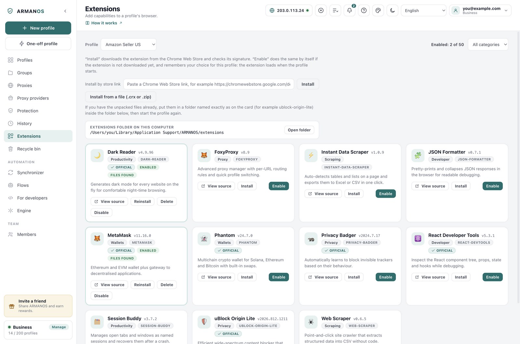Click the React Developer Tools atom icon
The width and height of the screenshot is (520, 344).
[x=418, y=239]
